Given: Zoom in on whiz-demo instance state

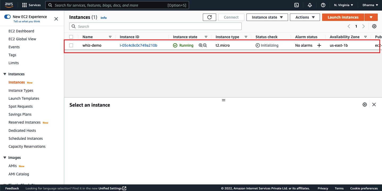Looking at the screenshot, I should click(200, 45).
